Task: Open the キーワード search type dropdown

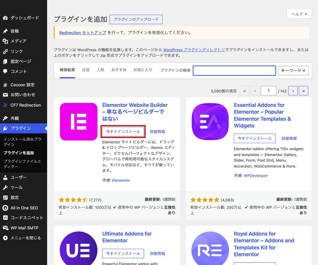Action: tap(293, 70)
